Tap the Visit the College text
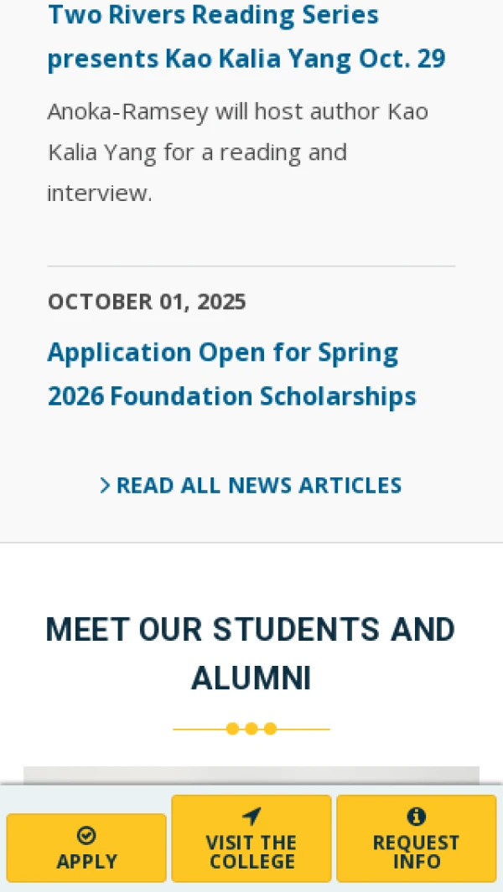503x892 pixels. click(x=251, y=852)
